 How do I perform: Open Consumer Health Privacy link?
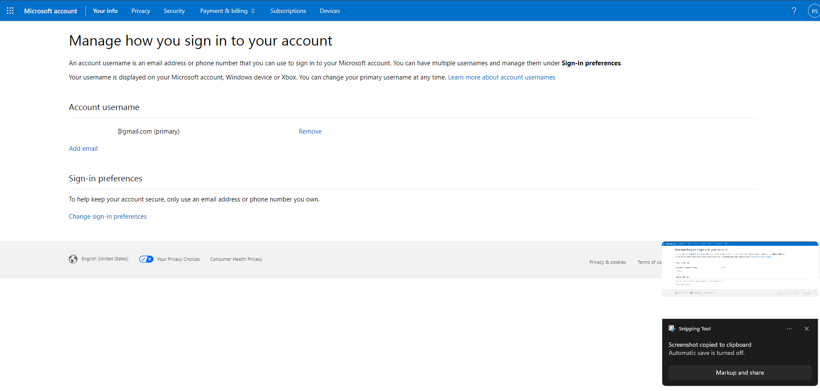click(236, 259)
